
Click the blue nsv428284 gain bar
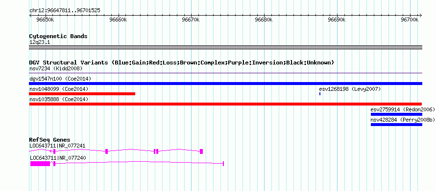point(396,125)
